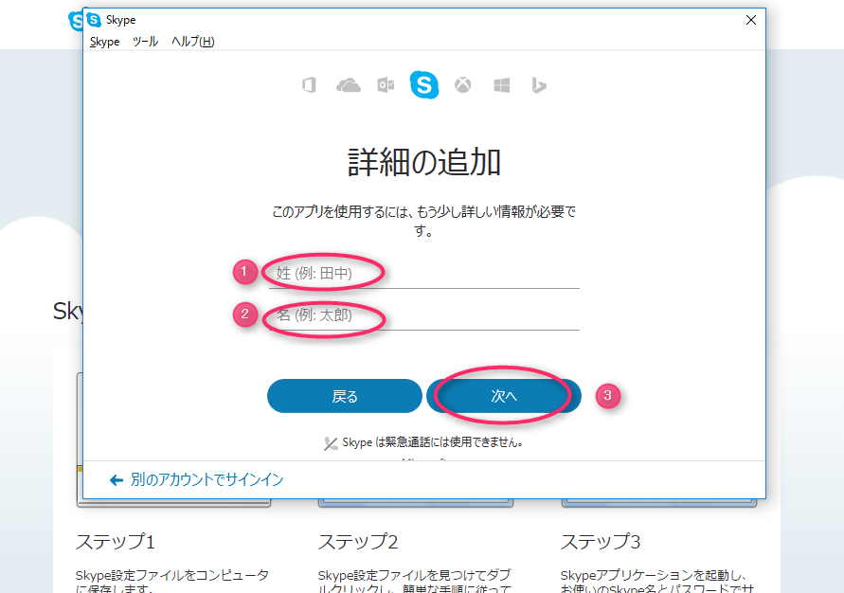Open the ツール menu
The image size is (844, 593).
pyautogui.click(x=145, y=42)
